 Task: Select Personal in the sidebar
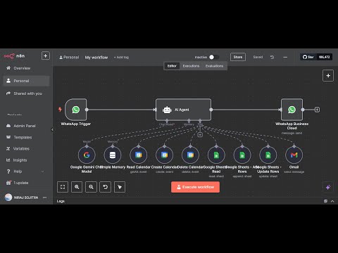tap(26, 81)
